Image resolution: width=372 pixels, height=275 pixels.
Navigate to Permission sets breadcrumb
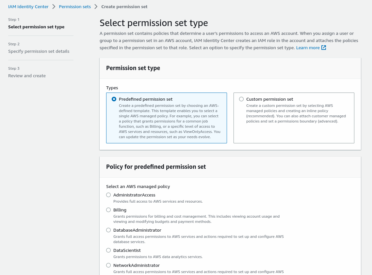click(75, 7)
